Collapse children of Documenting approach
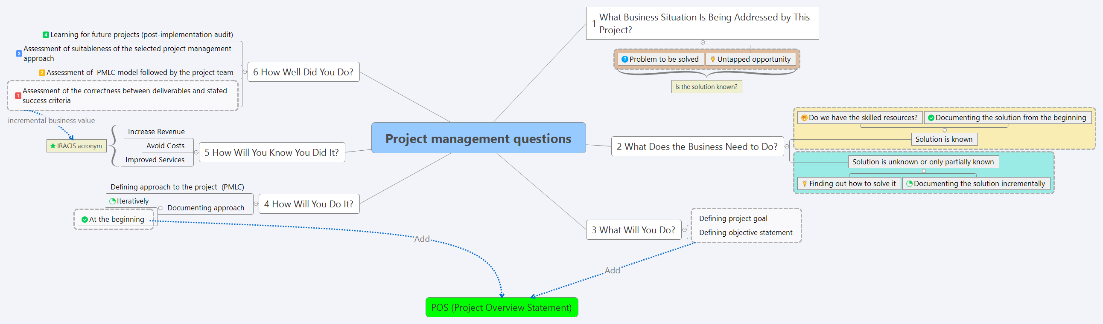The width and height of the screenshot is (1103, 324). (x=160, y=208)
